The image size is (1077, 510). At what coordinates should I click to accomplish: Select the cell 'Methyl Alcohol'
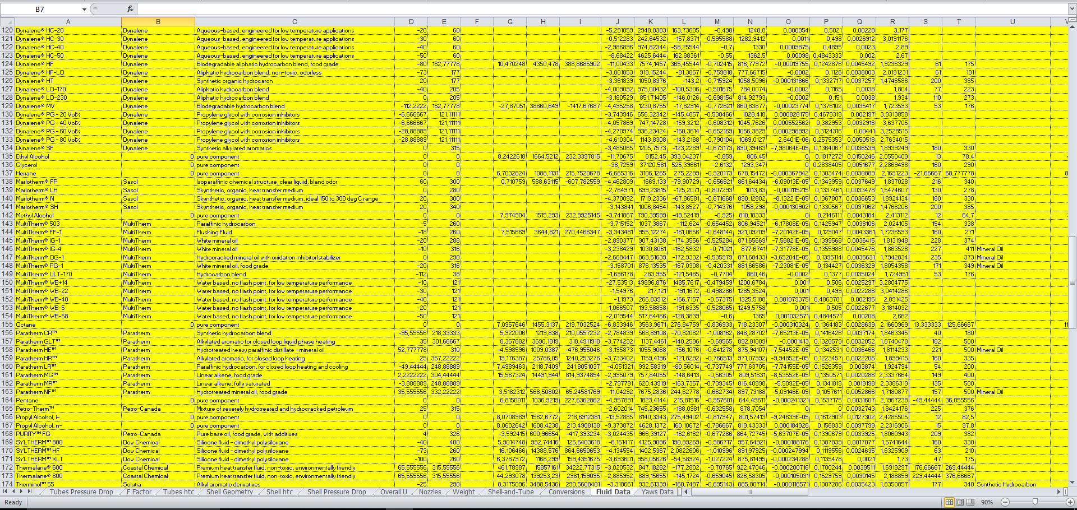pyautogui.click(x=68, y=216)
